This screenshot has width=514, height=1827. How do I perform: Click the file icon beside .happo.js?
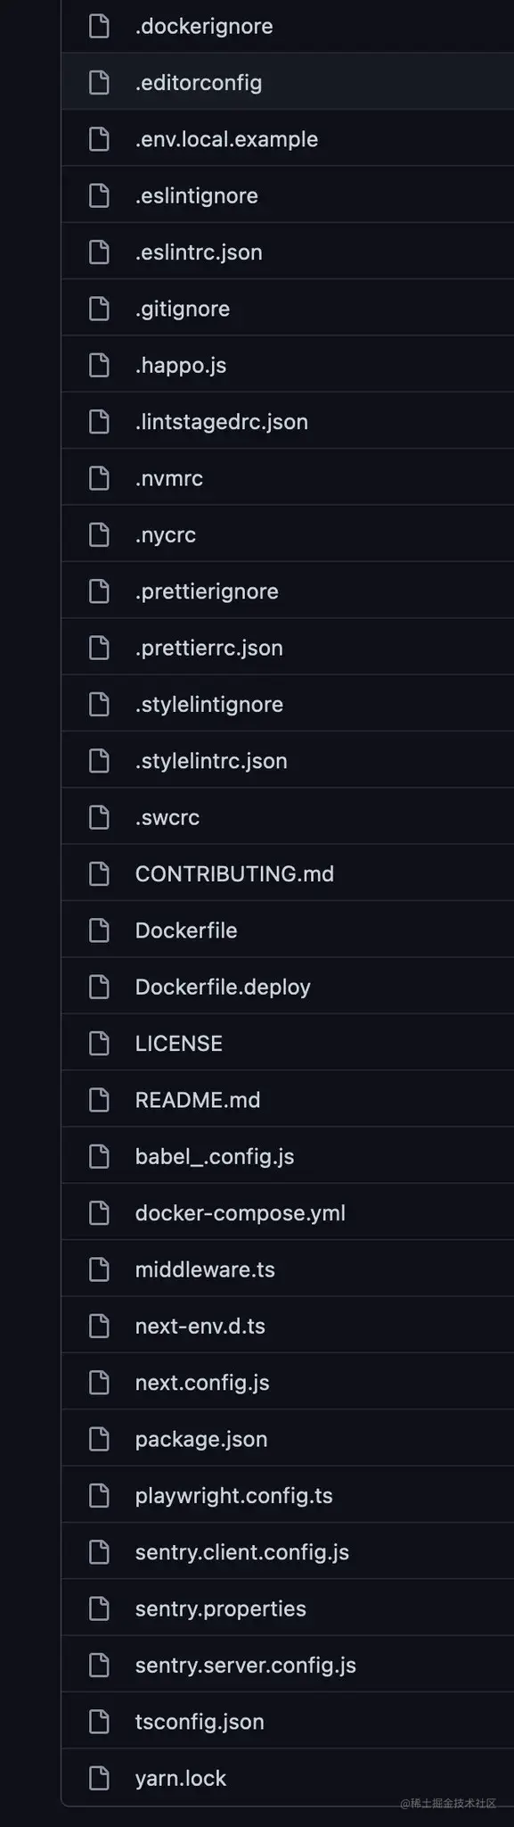click(x=100, y=365)
